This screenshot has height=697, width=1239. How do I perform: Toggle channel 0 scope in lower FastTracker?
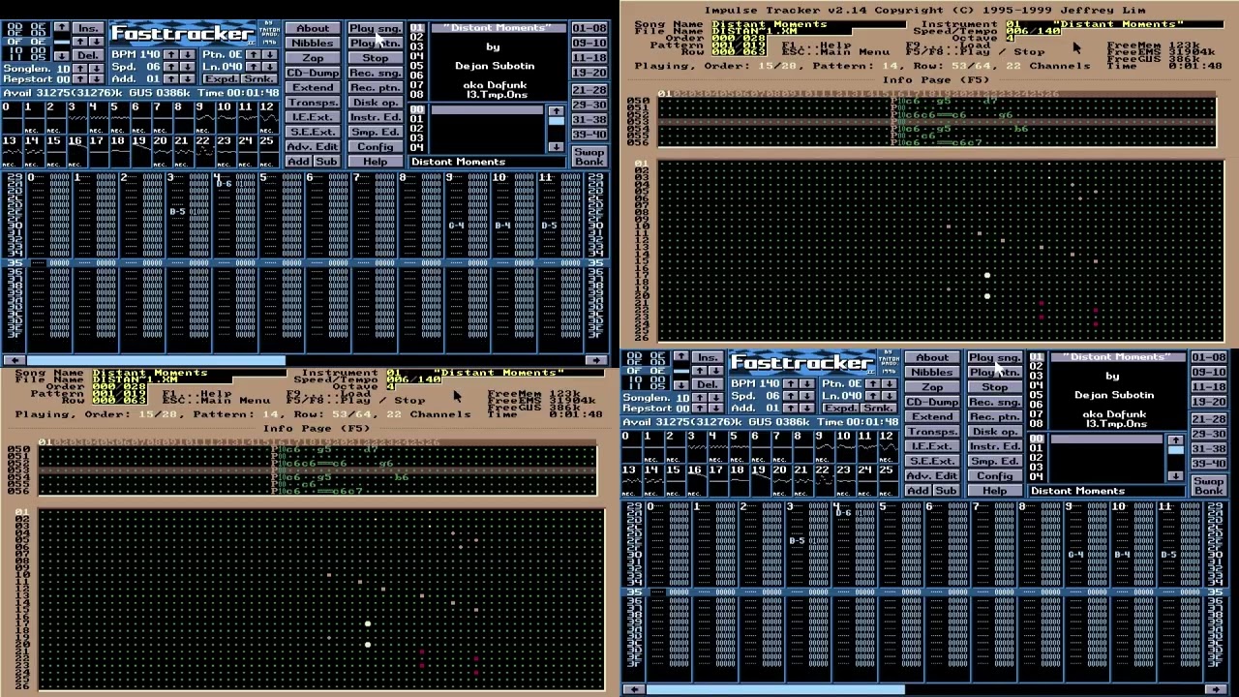click(x=632, y=446)
